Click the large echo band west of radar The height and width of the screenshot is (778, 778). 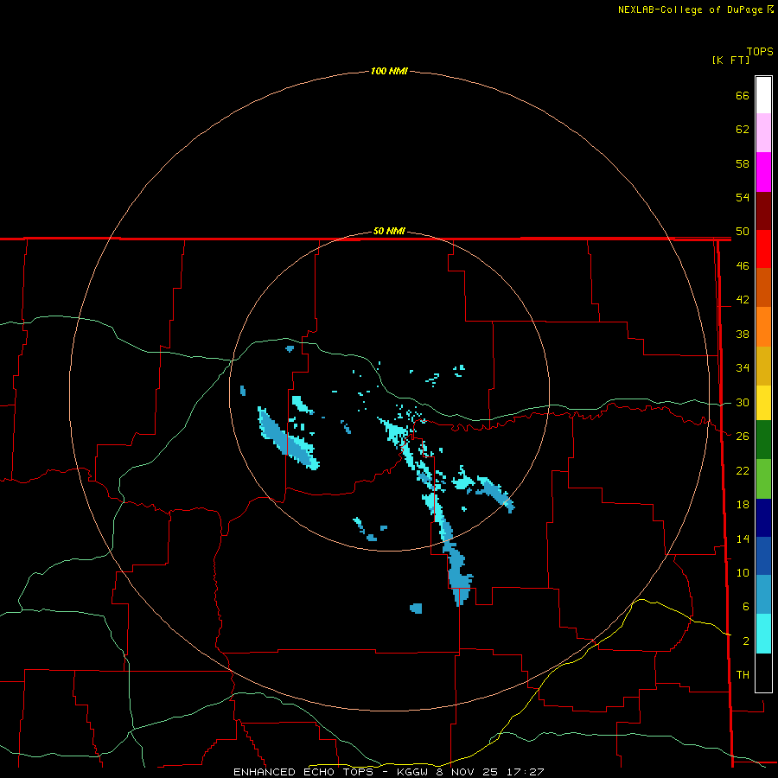(x=289, y=440)
